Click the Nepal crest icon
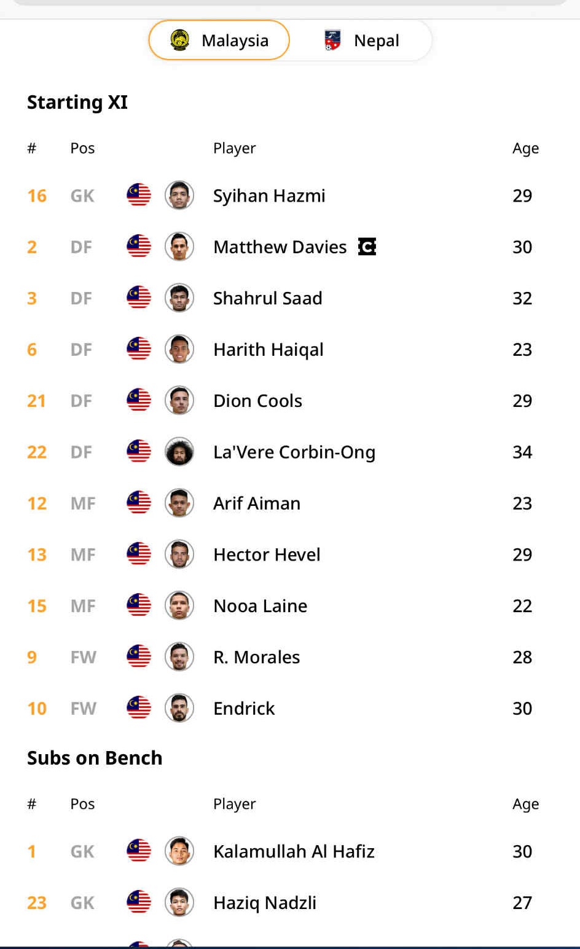The image size is (580, 949). pos(332,41)
